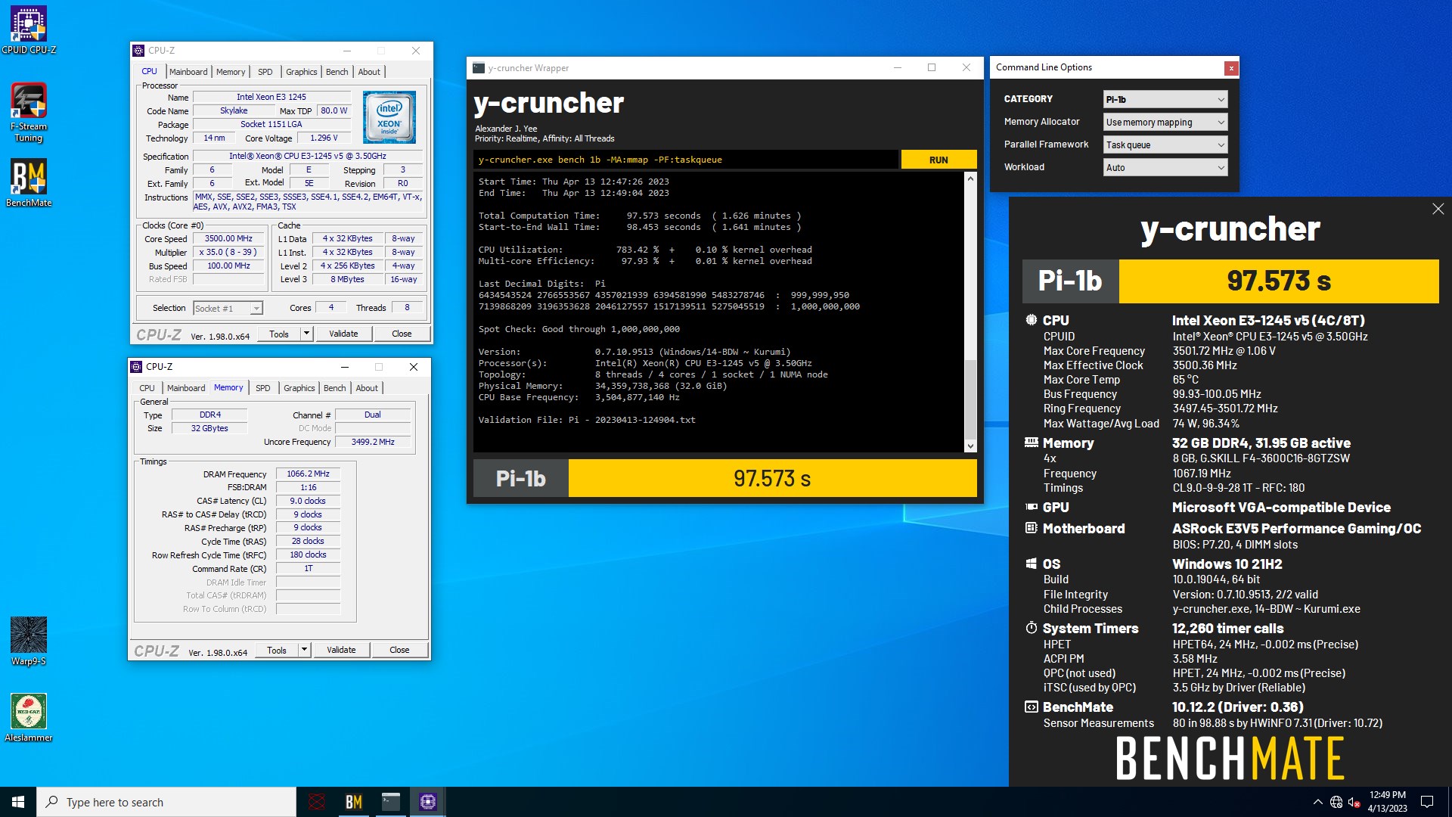1452x817 pixels.
Task: Click the y-cruncher Wrapper title icon
Action: click(478, 68)
